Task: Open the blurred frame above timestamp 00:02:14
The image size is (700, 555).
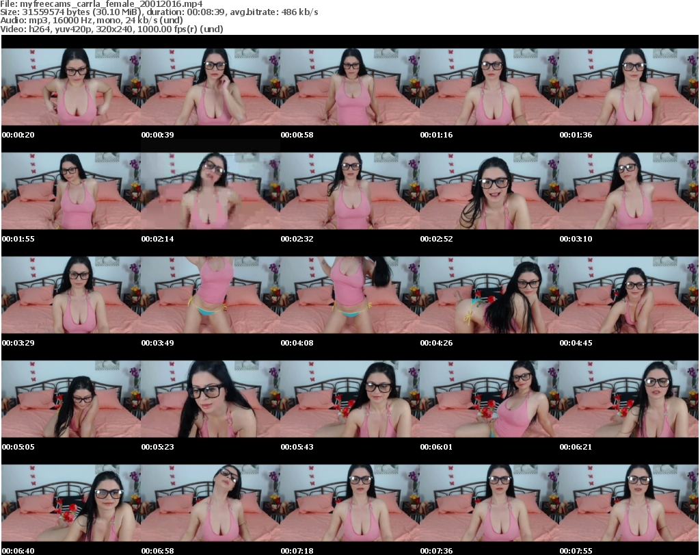Action: [211, 191]
